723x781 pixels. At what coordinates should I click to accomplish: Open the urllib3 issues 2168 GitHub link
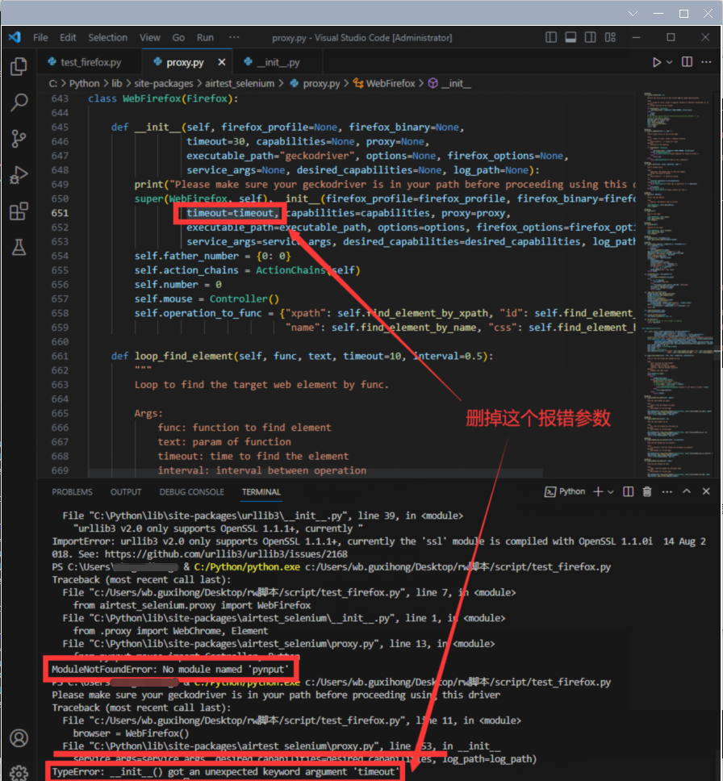pyautogui.click(x=226, y=553)
